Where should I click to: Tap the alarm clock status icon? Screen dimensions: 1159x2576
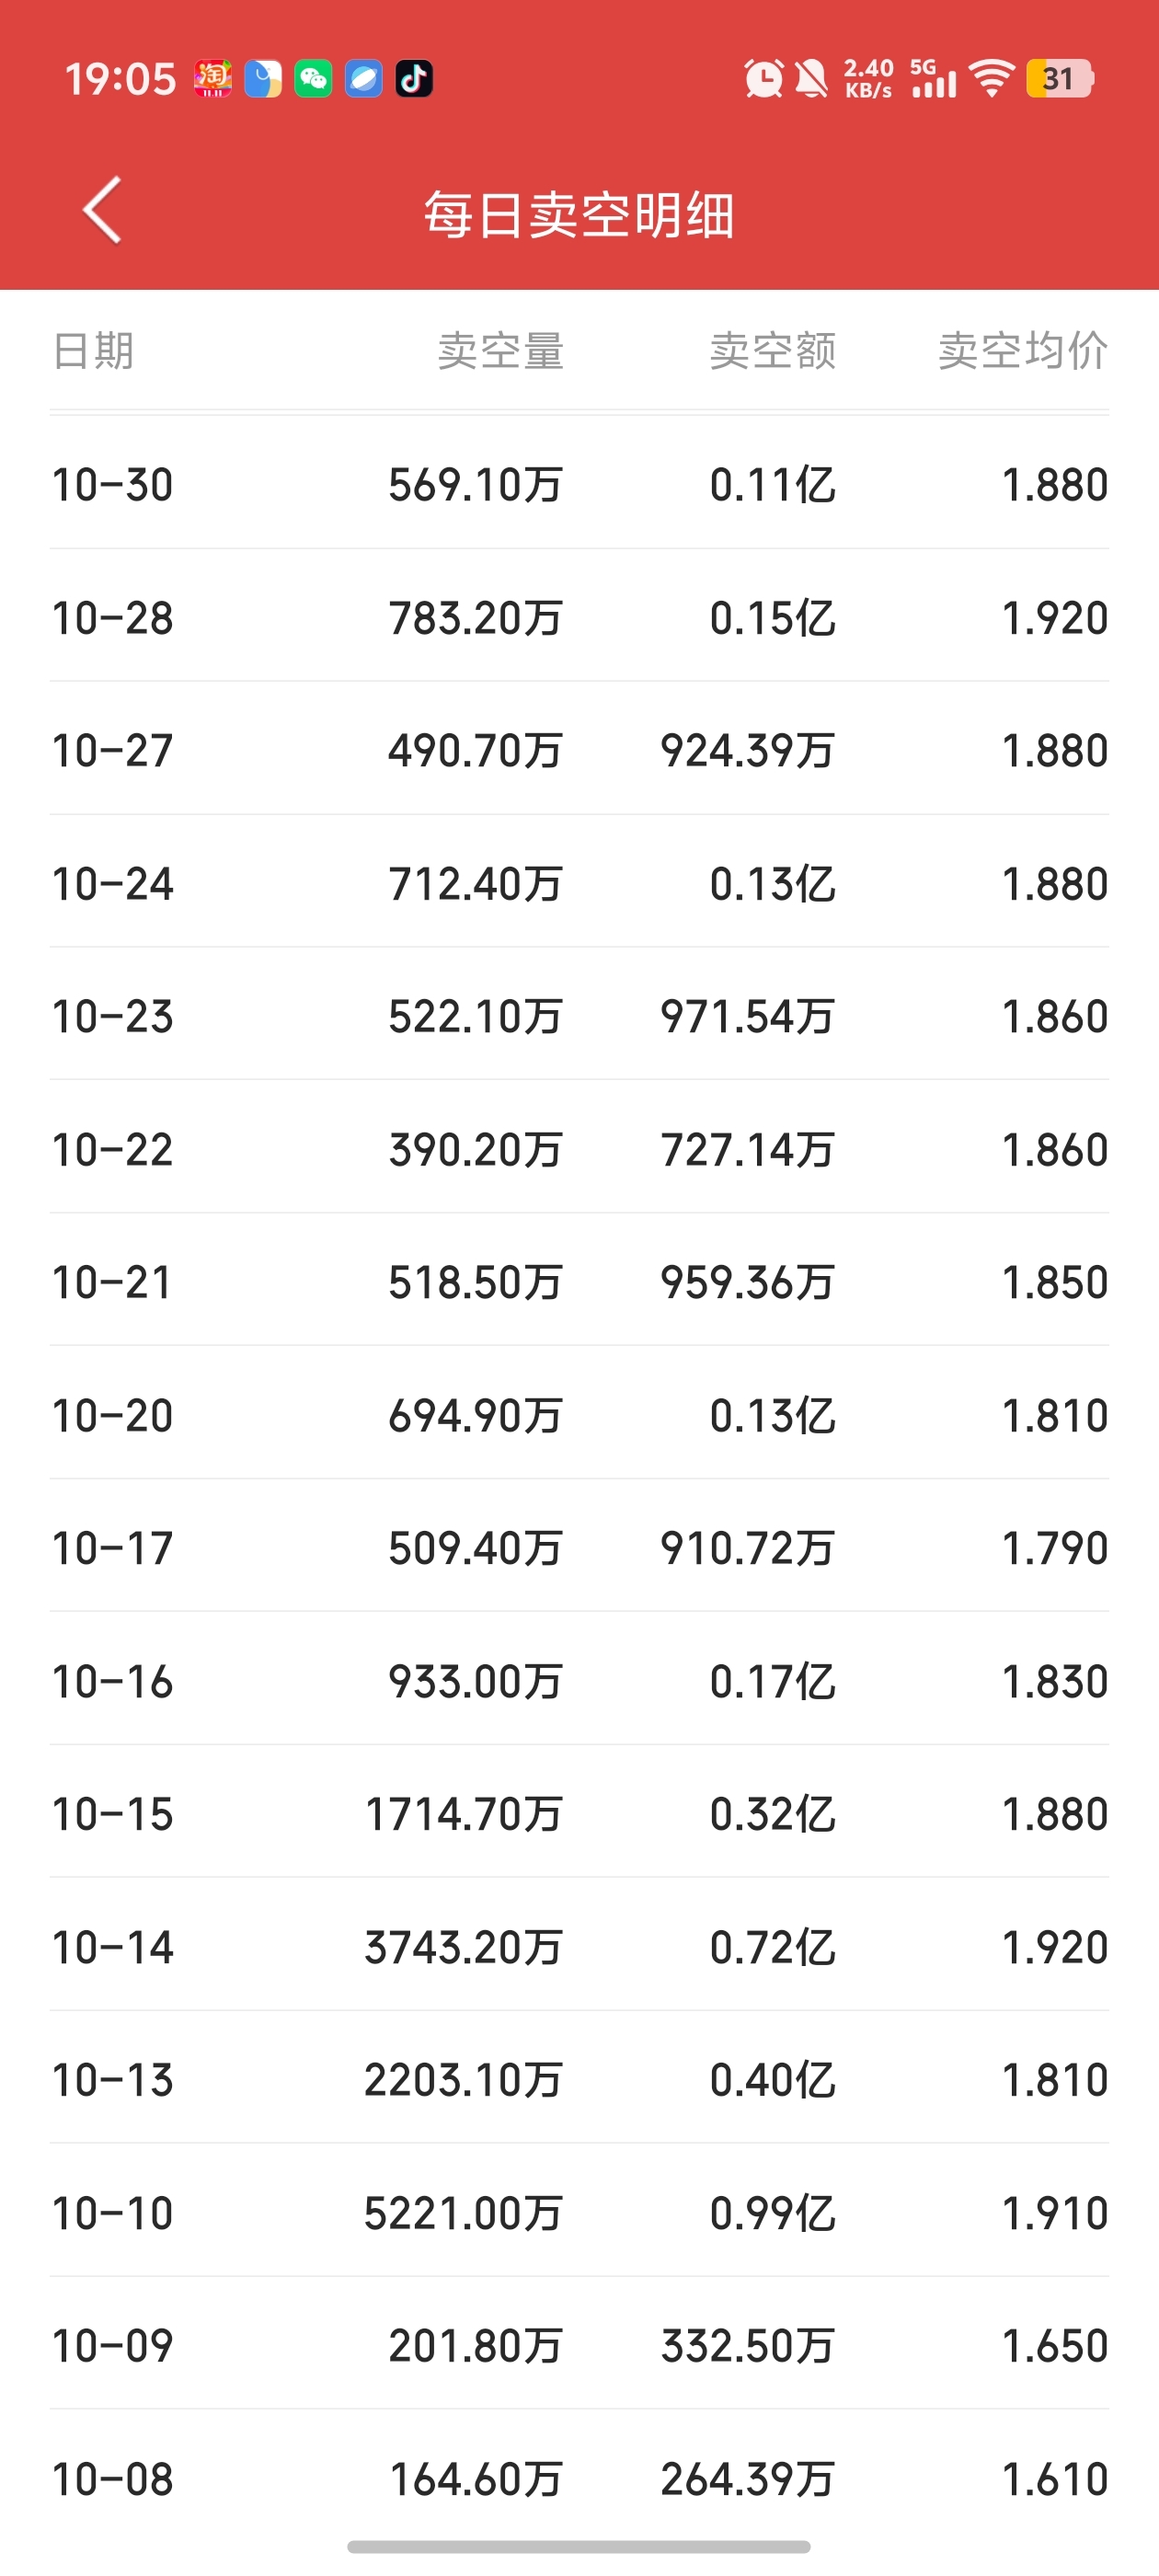click(764, 78)
